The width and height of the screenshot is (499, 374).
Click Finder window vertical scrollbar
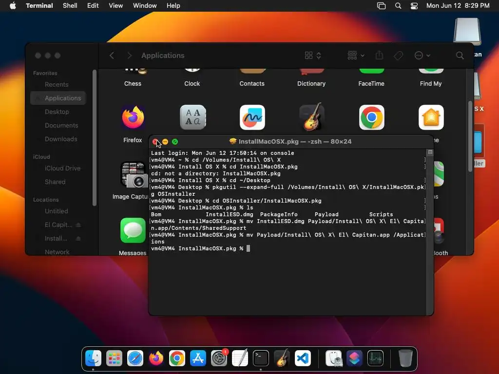pos(470,137)
